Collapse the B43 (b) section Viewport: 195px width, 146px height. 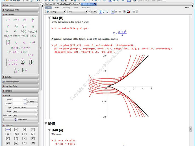tap(49, 18)
